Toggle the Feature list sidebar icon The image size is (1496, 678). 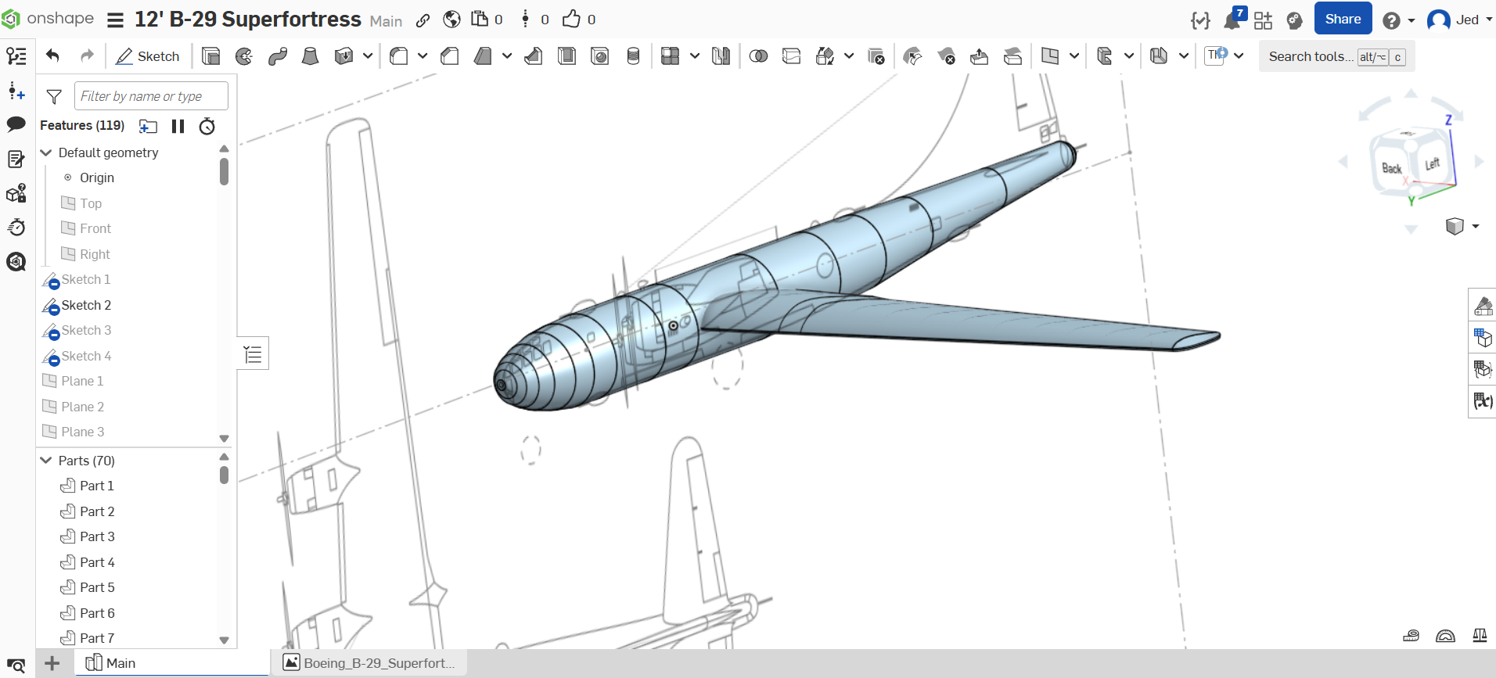(x=16, y=56)
